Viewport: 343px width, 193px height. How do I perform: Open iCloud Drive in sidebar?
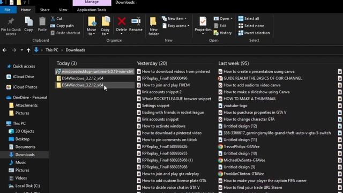[x=23, y=77]
